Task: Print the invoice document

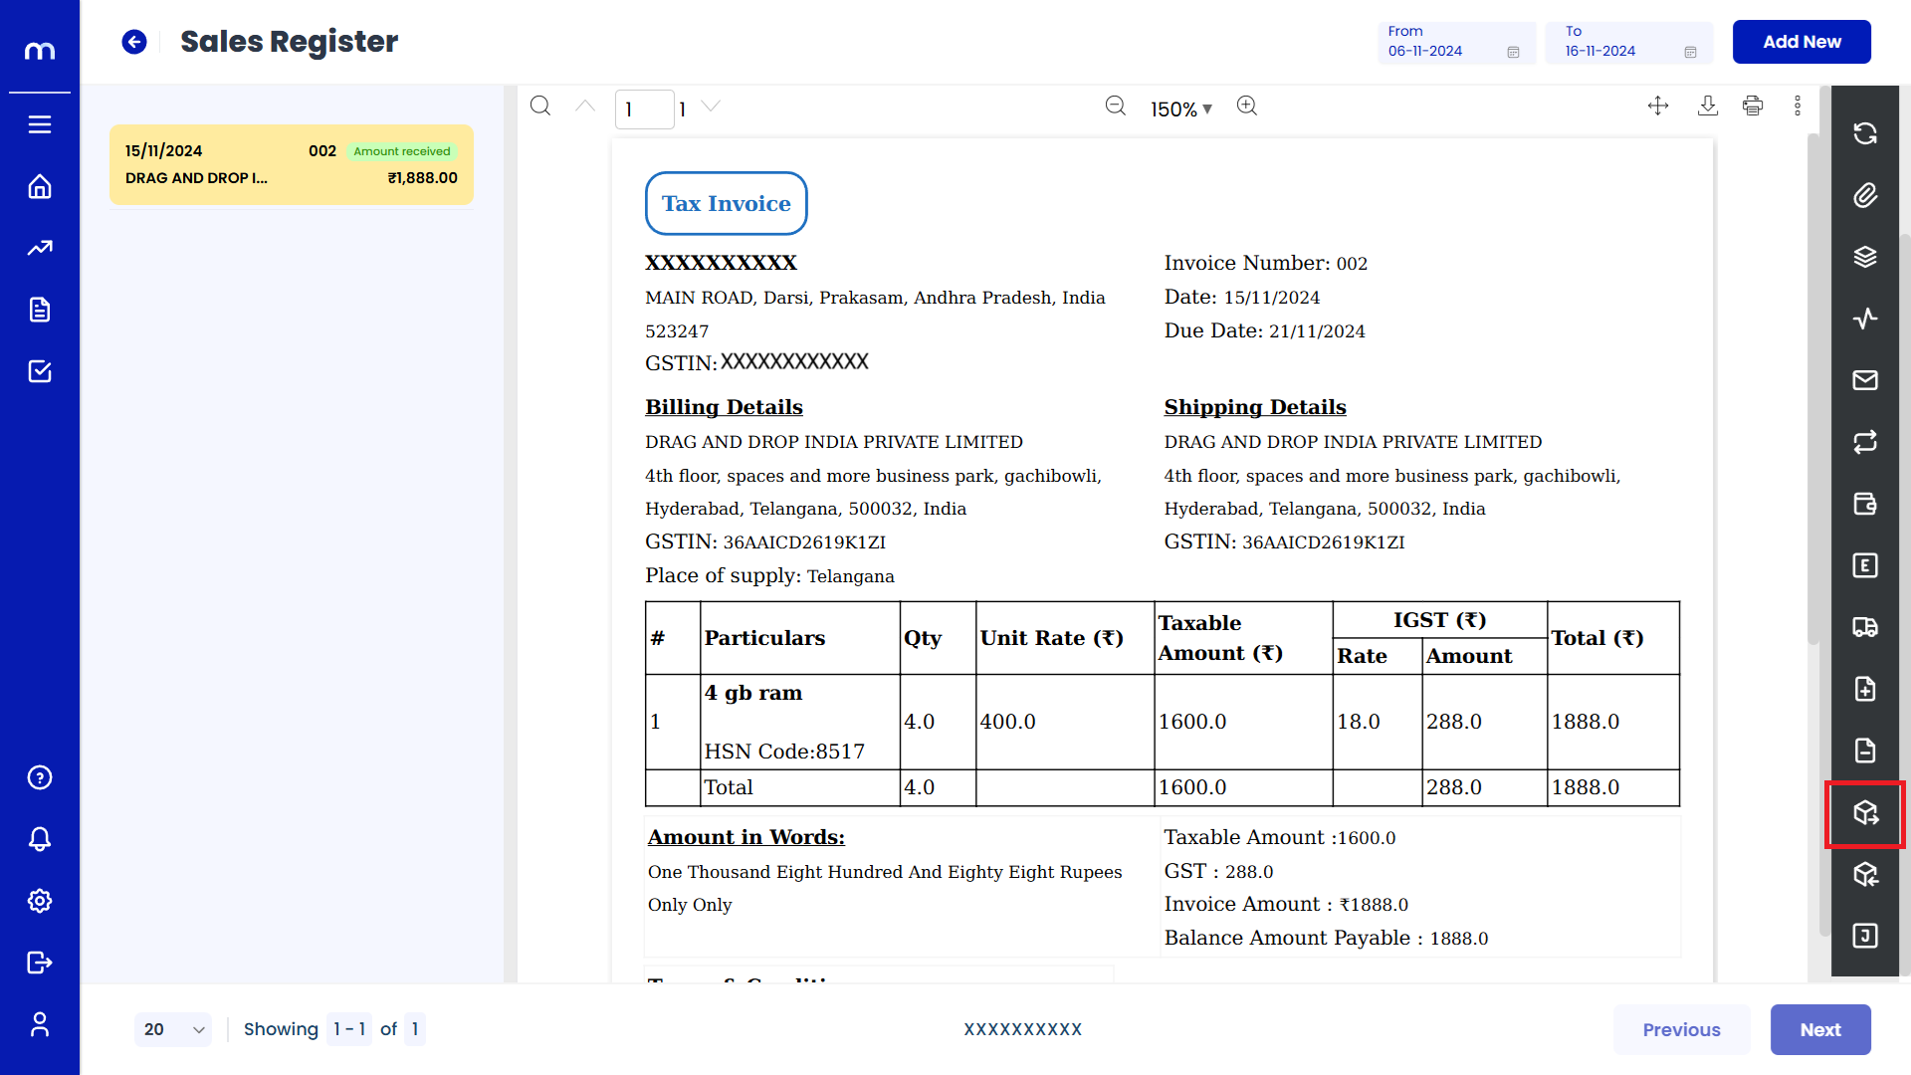Action: 1752,106
